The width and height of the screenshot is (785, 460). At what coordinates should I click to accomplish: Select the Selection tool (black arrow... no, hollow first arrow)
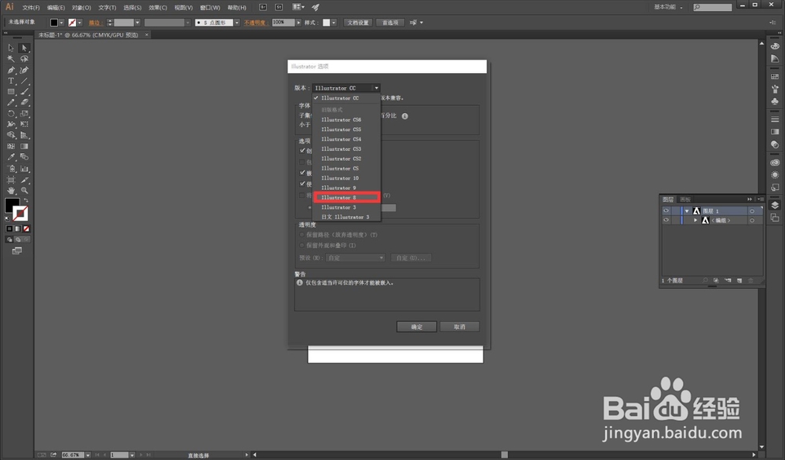pos(11,48)
